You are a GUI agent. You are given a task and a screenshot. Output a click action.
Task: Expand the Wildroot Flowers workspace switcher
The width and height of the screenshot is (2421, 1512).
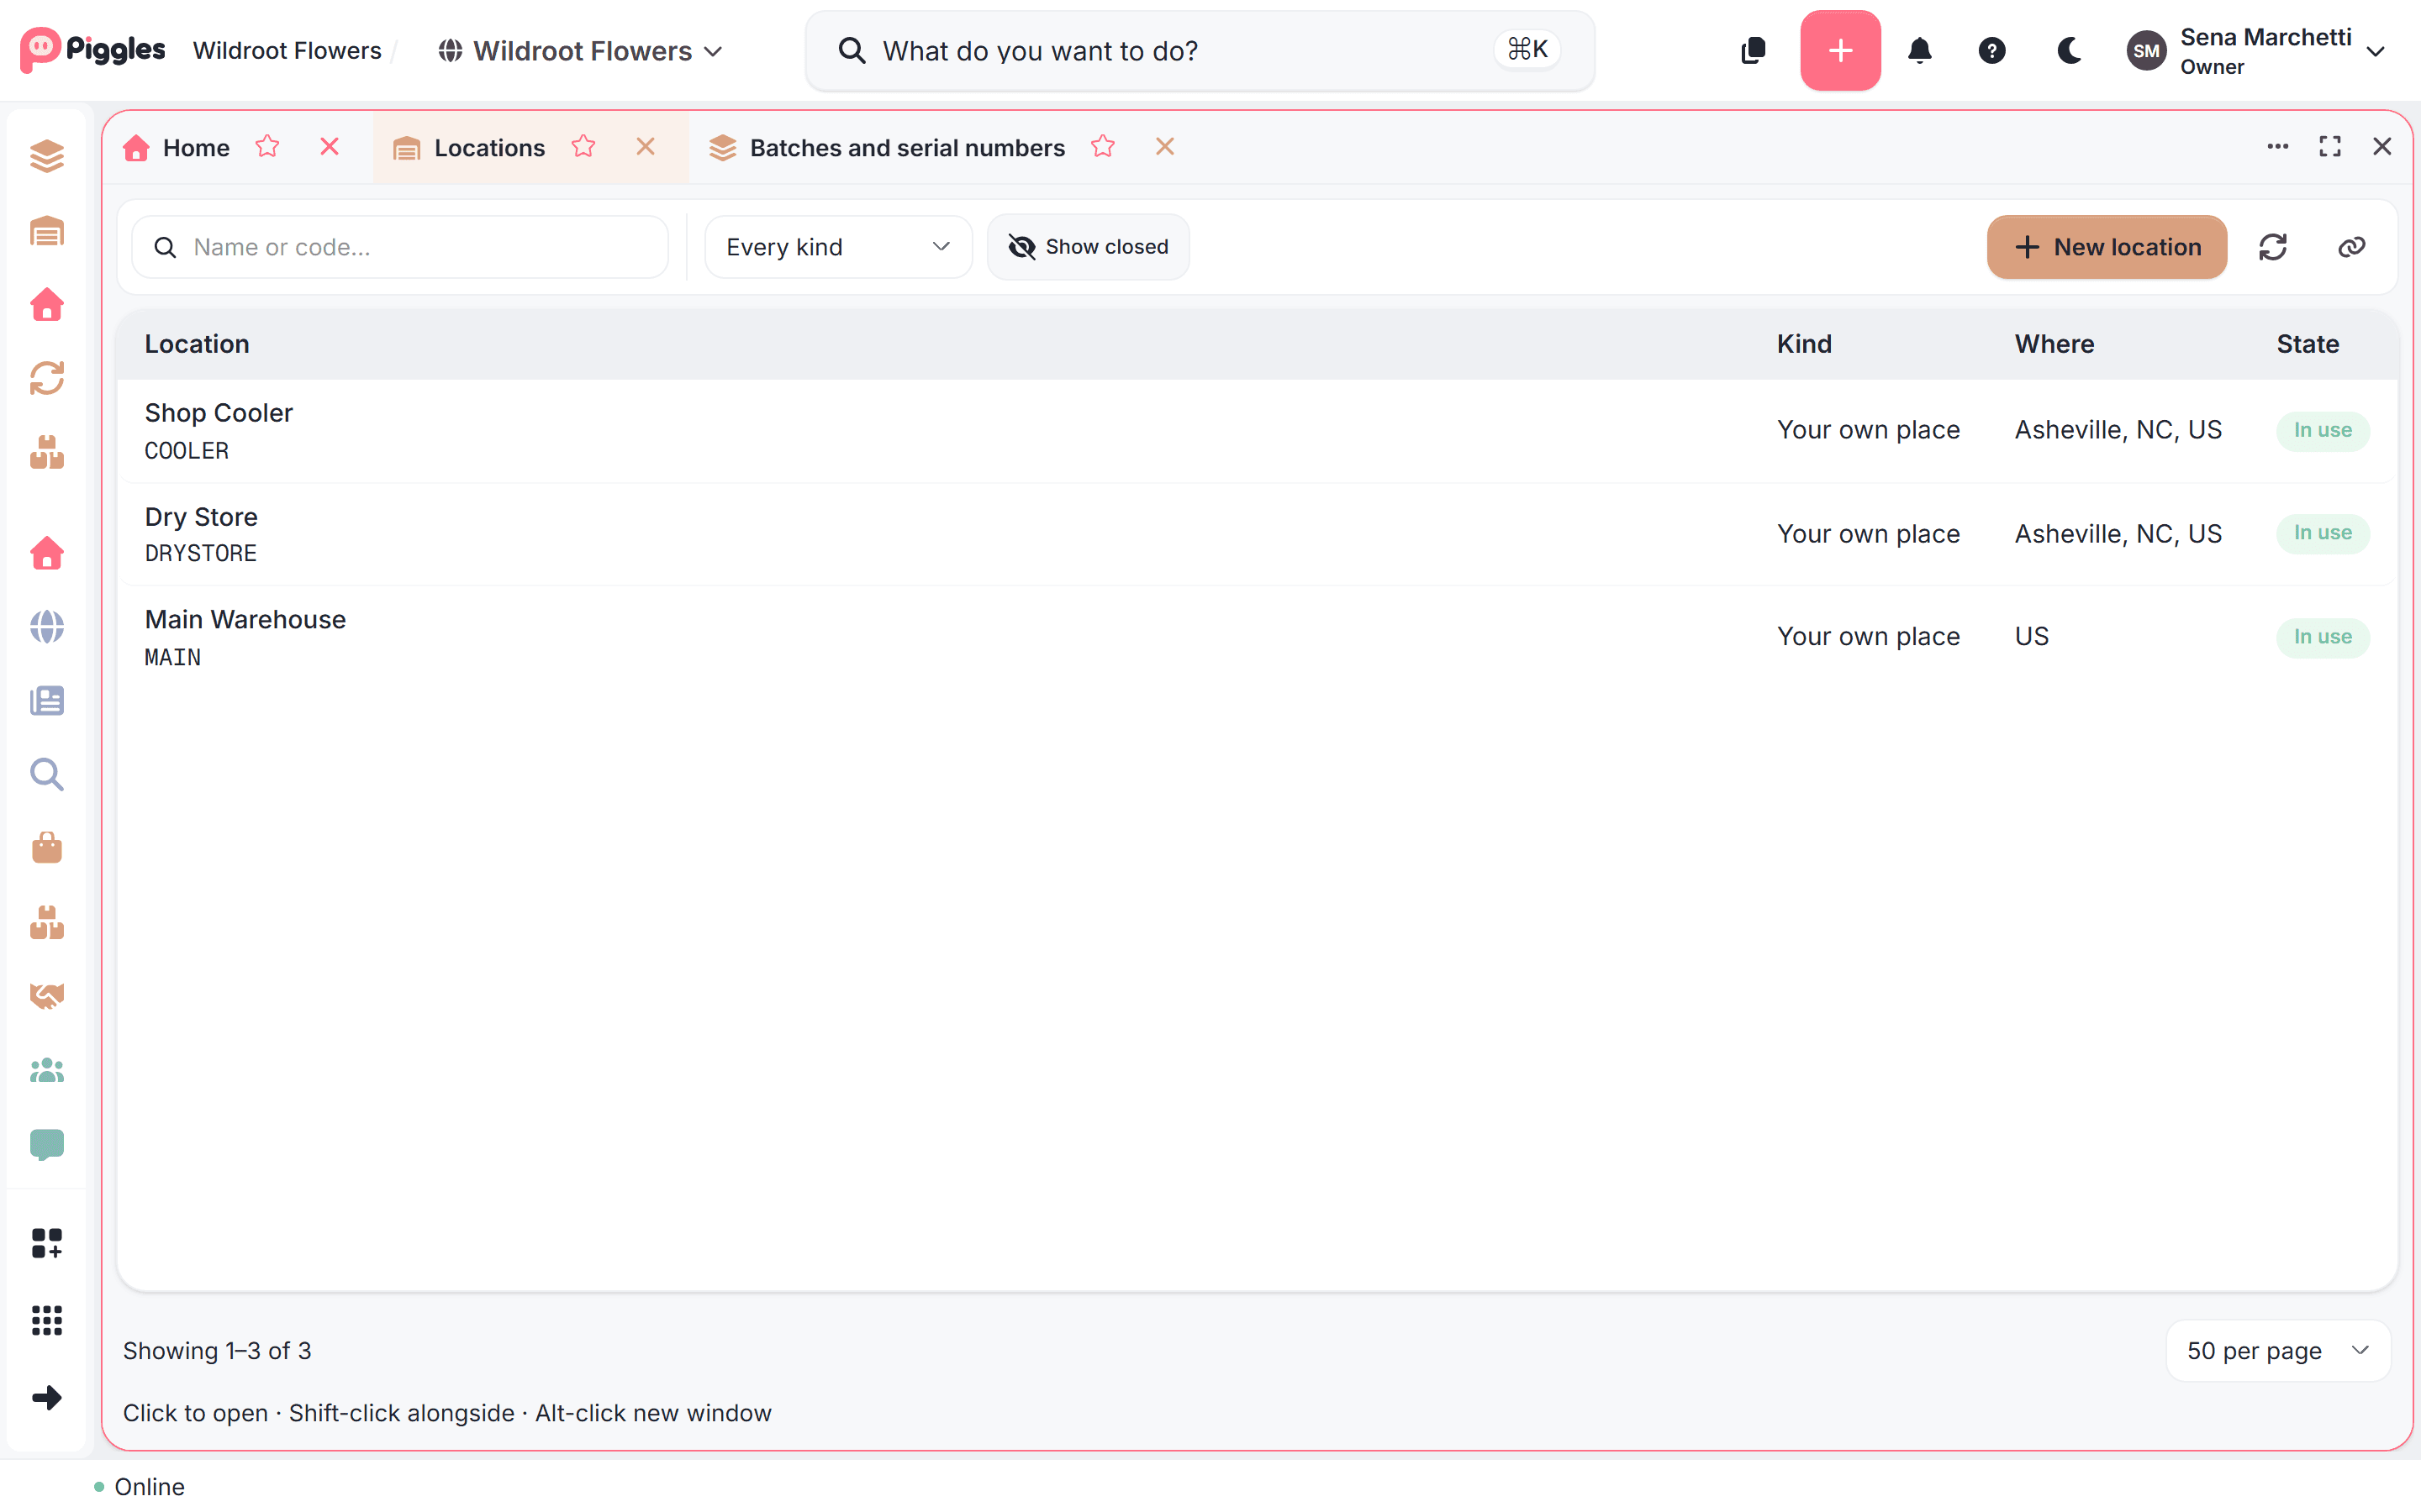pos(580,50)
